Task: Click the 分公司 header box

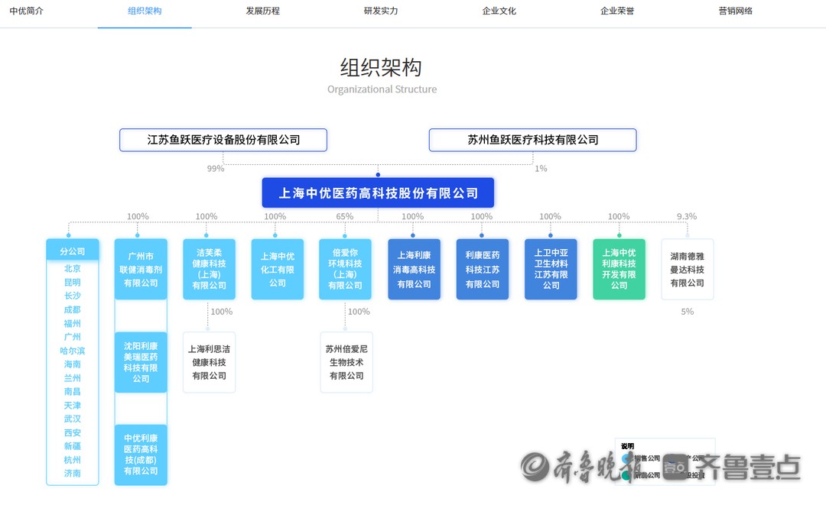Action: 72,251
